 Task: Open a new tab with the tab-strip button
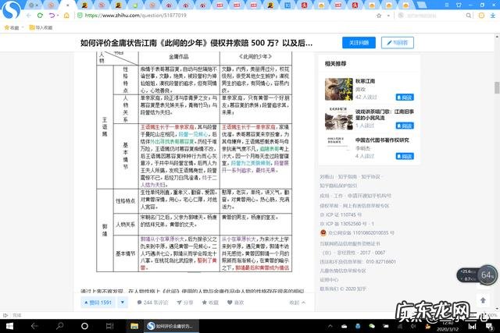[x=421, y=5]
